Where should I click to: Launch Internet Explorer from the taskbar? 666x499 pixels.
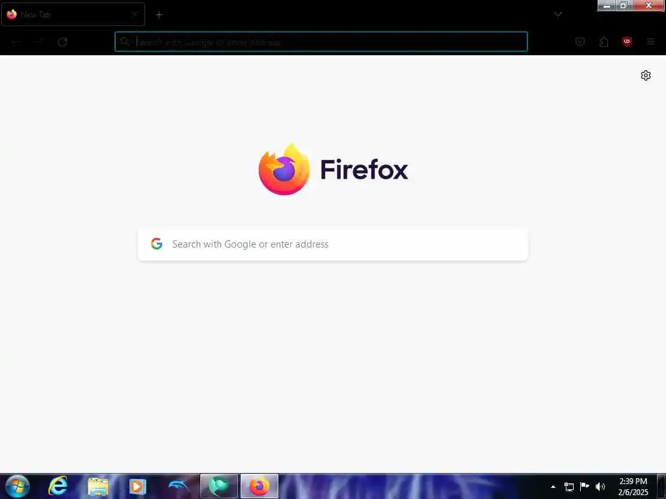point(58,486)
